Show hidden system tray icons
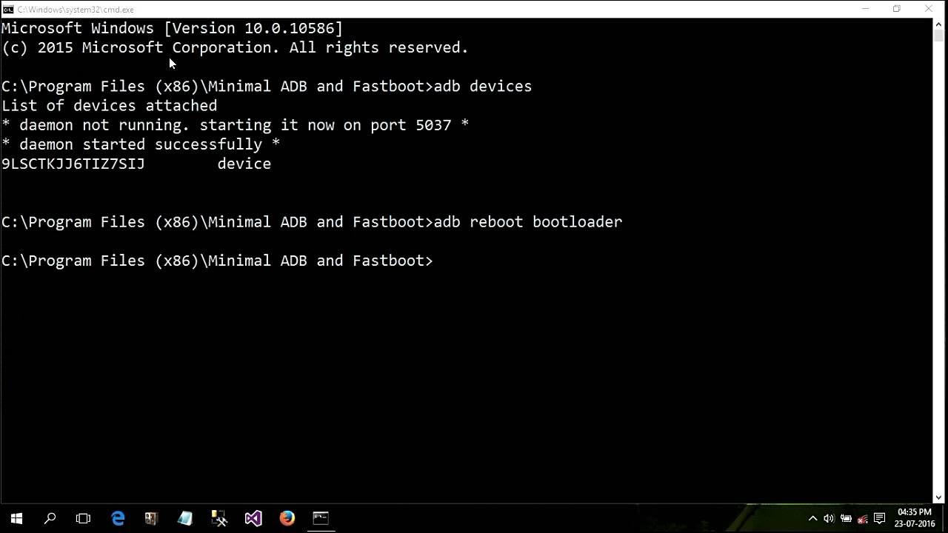The height and width of the screenshot is (533, 948). click(812, 518)
